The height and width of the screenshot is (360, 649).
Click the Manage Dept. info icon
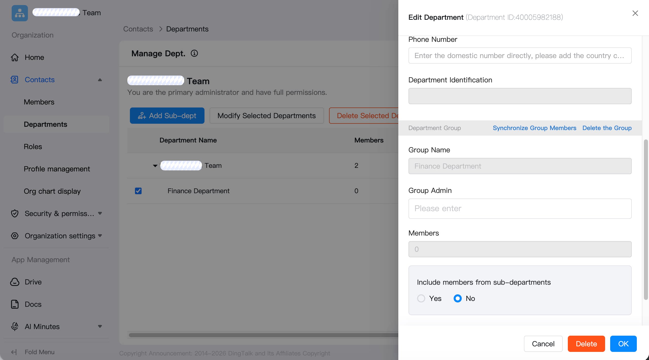tap(194, 53)
